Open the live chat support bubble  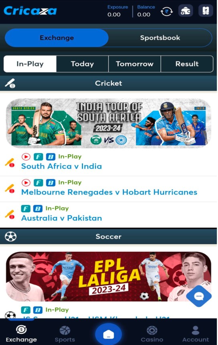[x=199, y=296]
